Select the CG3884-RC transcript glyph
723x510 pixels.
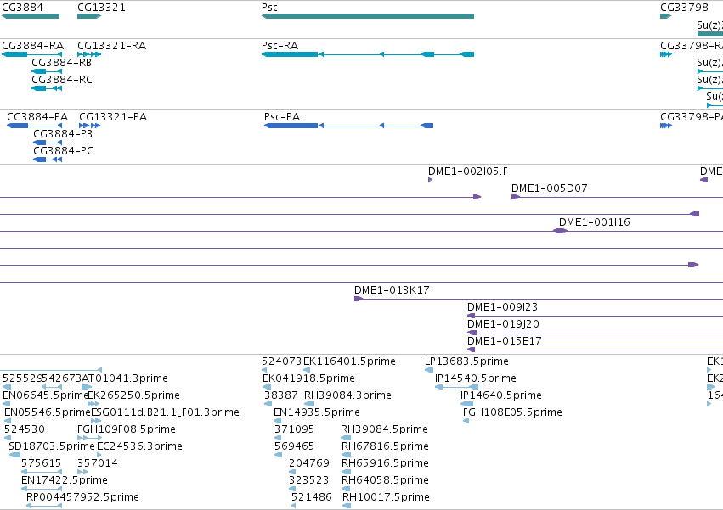[47, 88]
